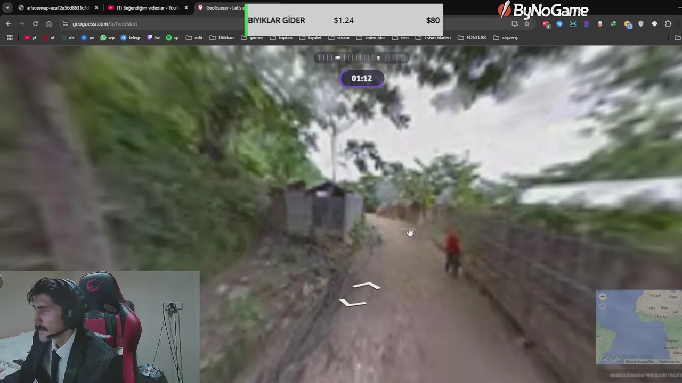The height and width of the screenshot is (383, 682).
Task: Click the browser forward arrow
Action: click(22, 23)
